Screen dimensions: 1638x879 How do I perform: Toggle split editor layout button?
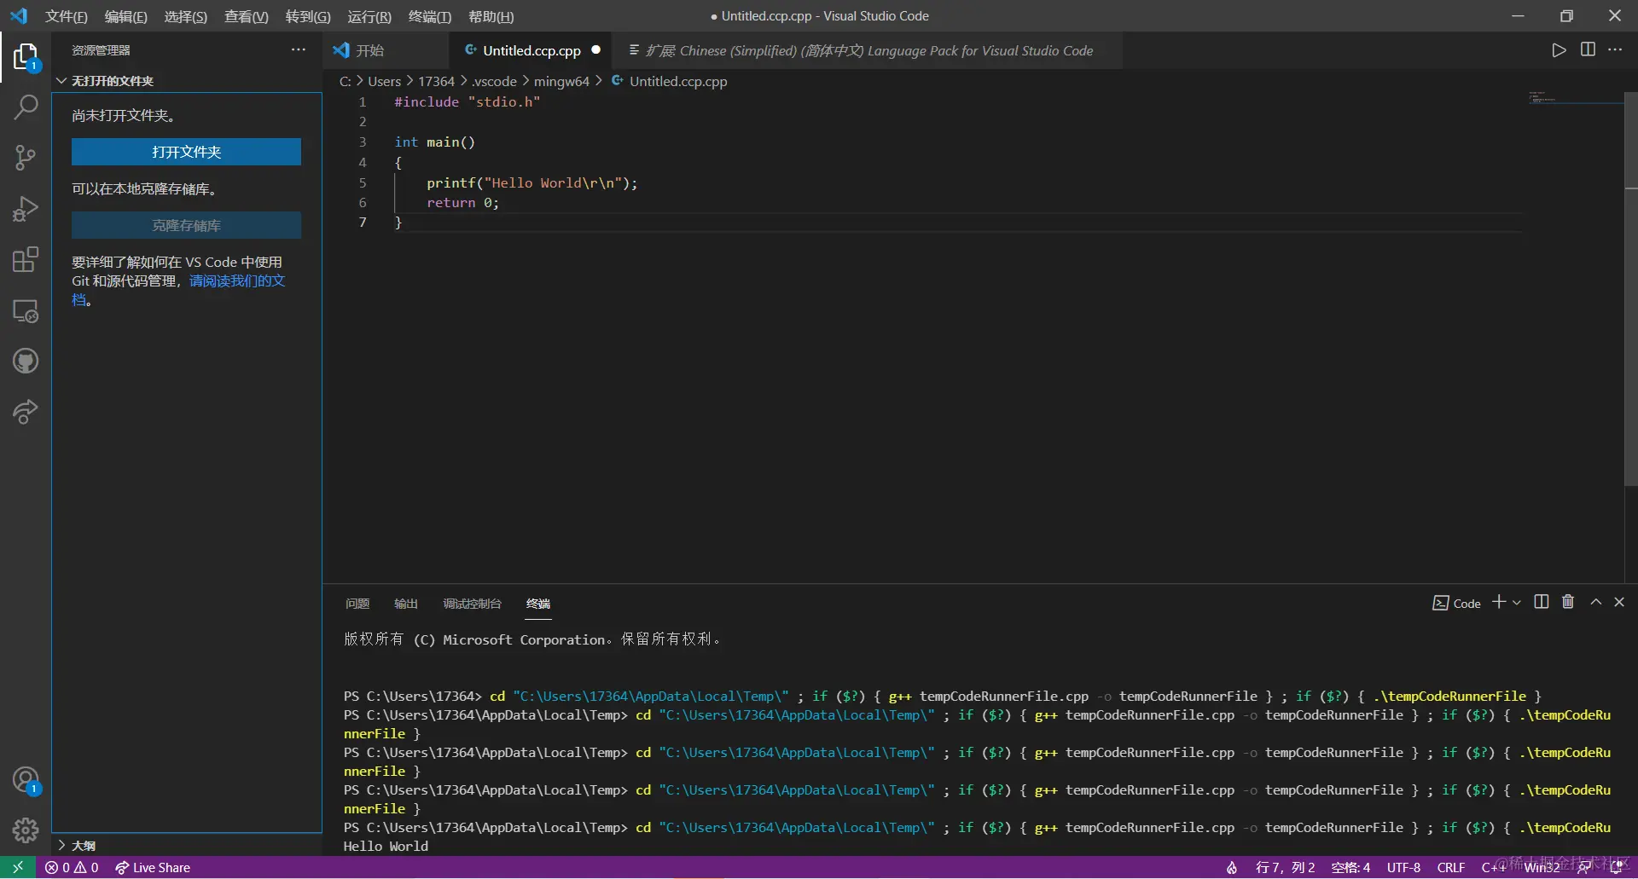[x=1588, y=50]
